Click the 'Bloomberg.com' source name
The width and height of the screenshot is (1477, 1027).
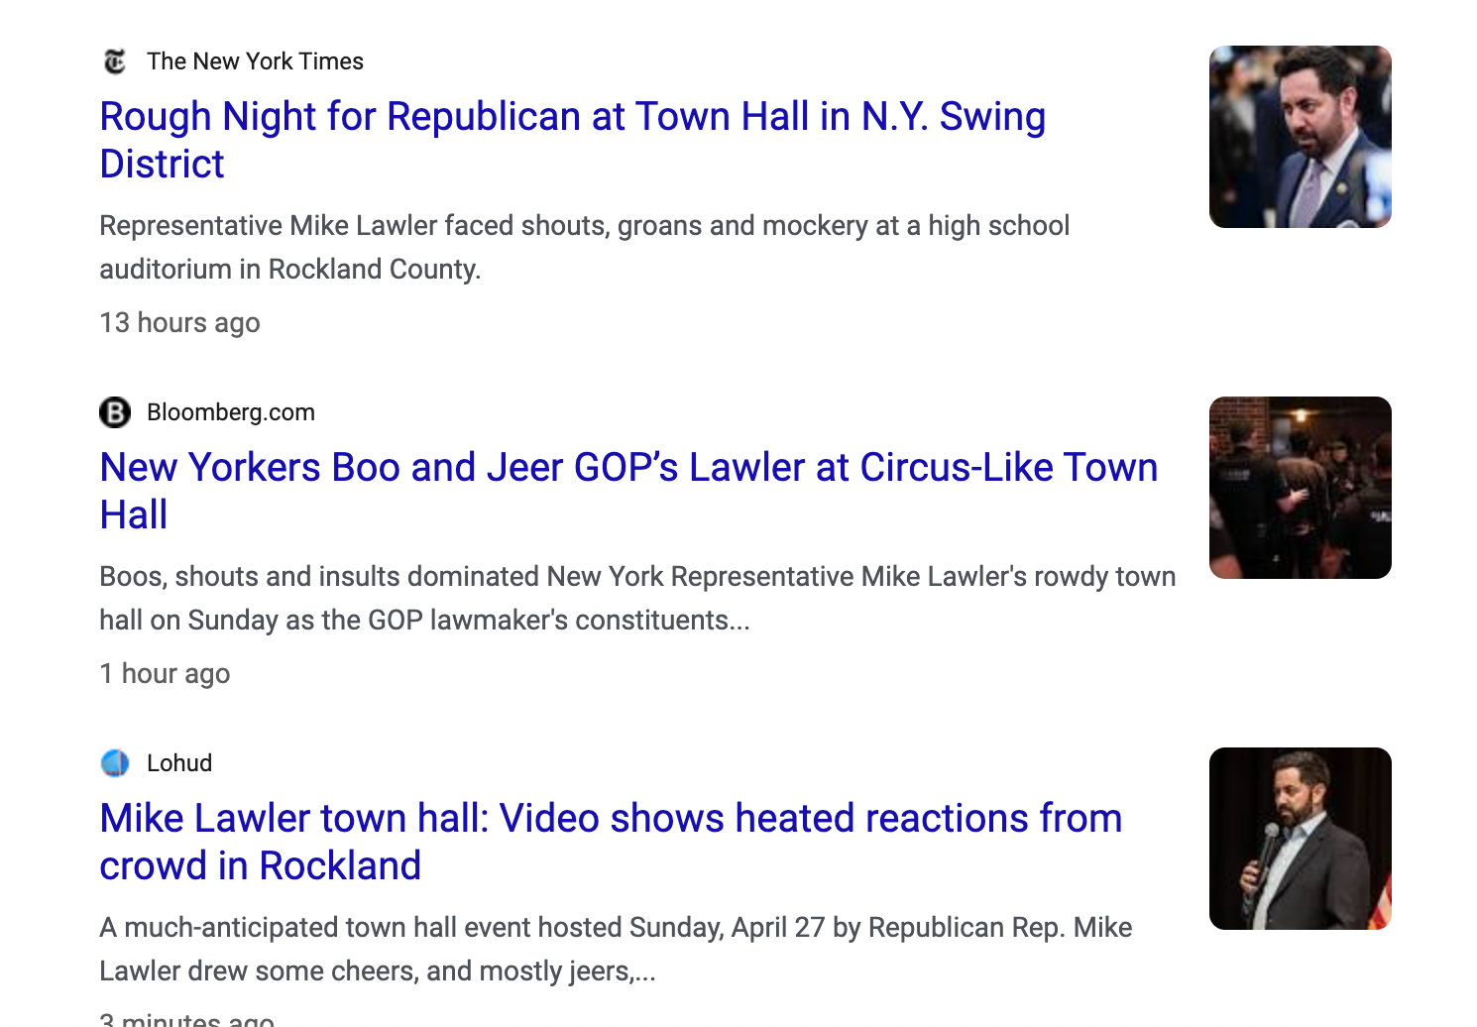[230, 412]
